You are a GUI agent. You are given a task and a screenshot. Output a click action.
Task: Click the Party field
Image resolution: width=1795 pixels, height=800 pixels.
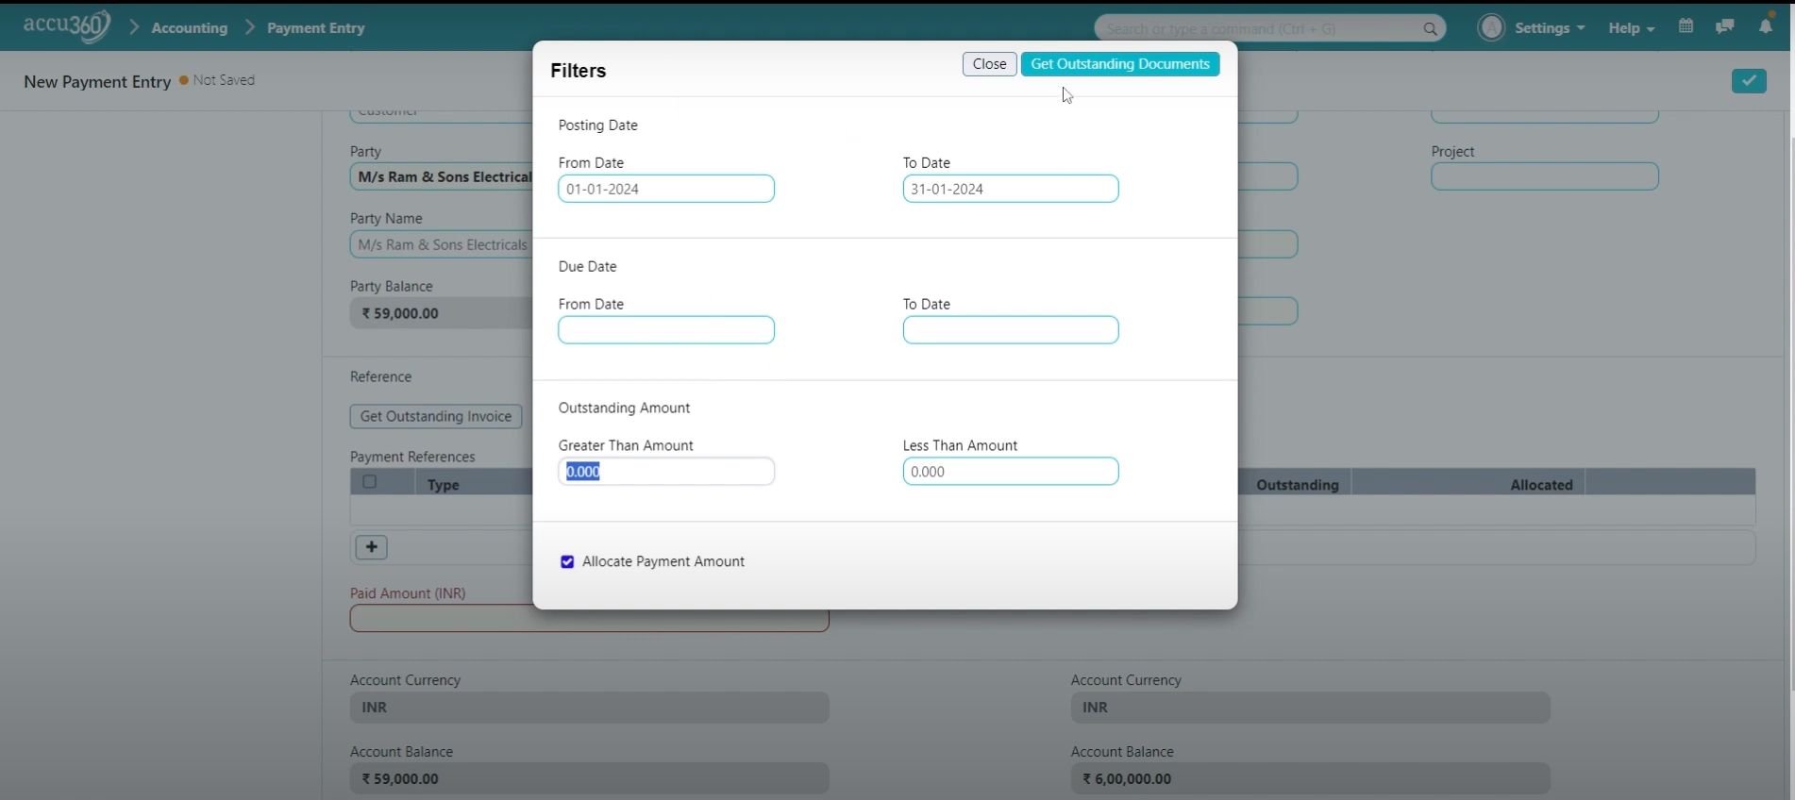442,177
